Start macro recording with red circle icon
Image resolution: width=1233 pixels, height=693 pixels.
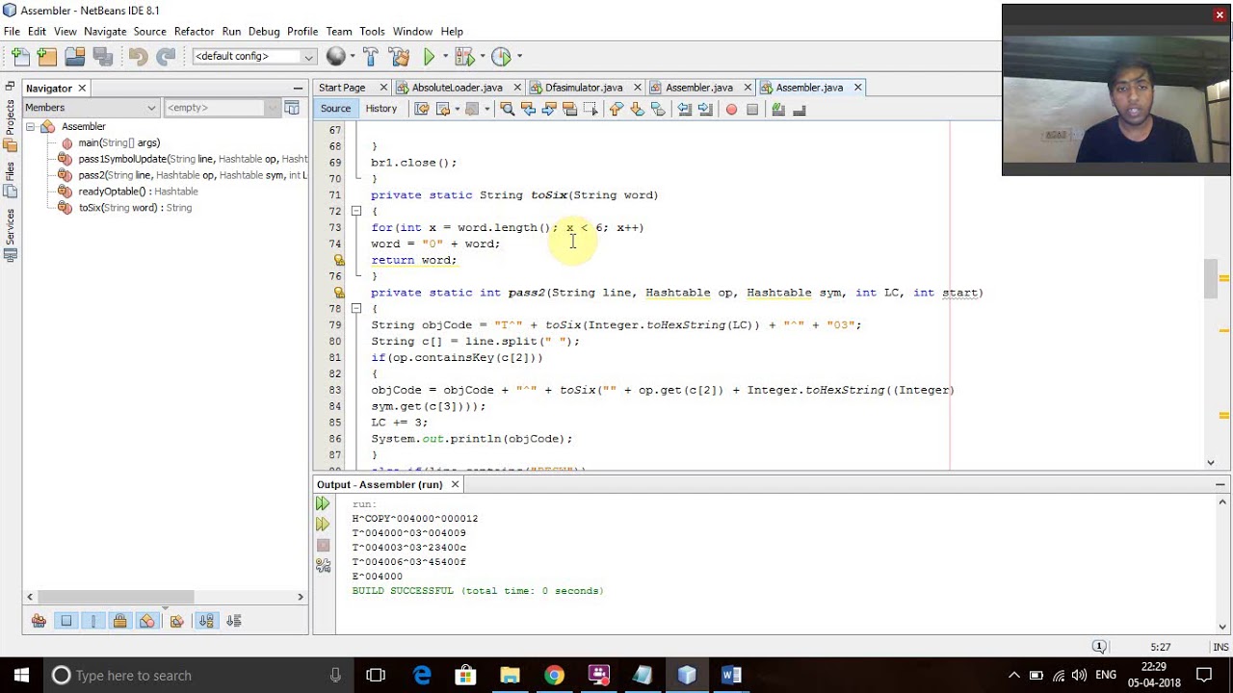731,110
